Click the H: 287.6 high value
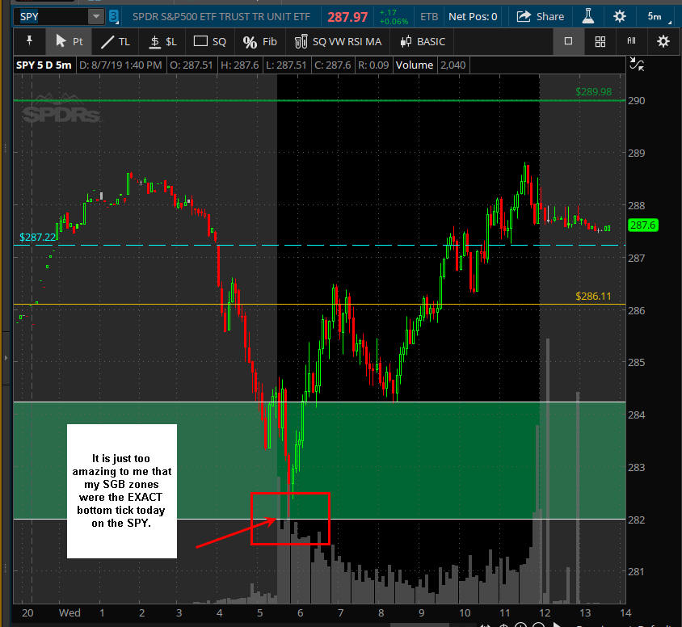This screenshot has height=627, width=682. coord(240,65)
